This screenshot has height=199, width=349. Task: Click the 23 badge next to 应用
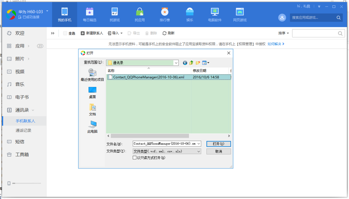pos(40,46)
